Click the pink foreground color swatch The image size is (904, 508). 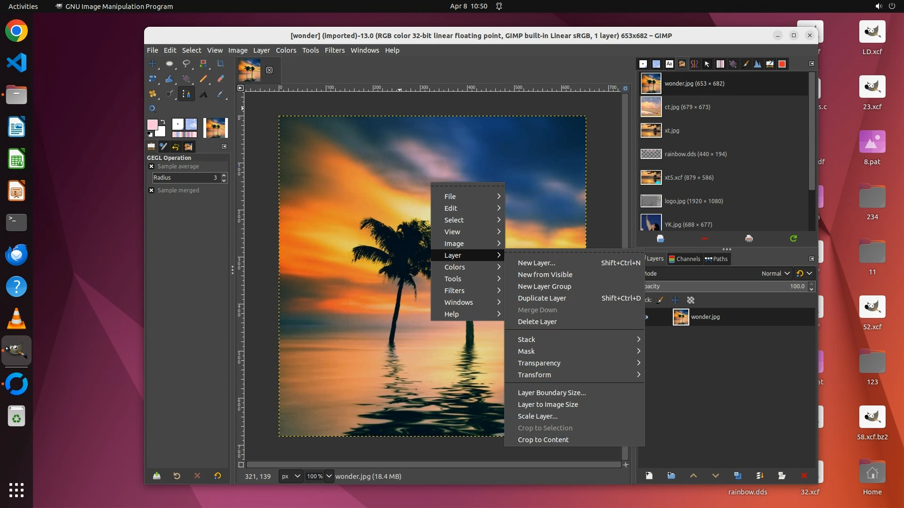coord(152,125)
